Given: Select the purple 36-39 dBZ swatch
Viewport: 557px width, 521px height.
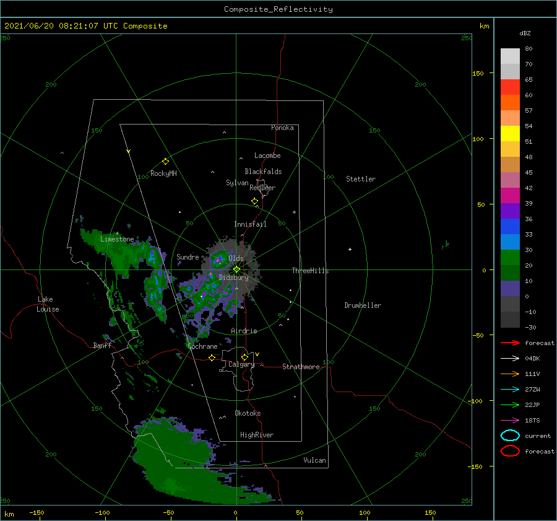Looking at the screenshot, I should [510, 211].
